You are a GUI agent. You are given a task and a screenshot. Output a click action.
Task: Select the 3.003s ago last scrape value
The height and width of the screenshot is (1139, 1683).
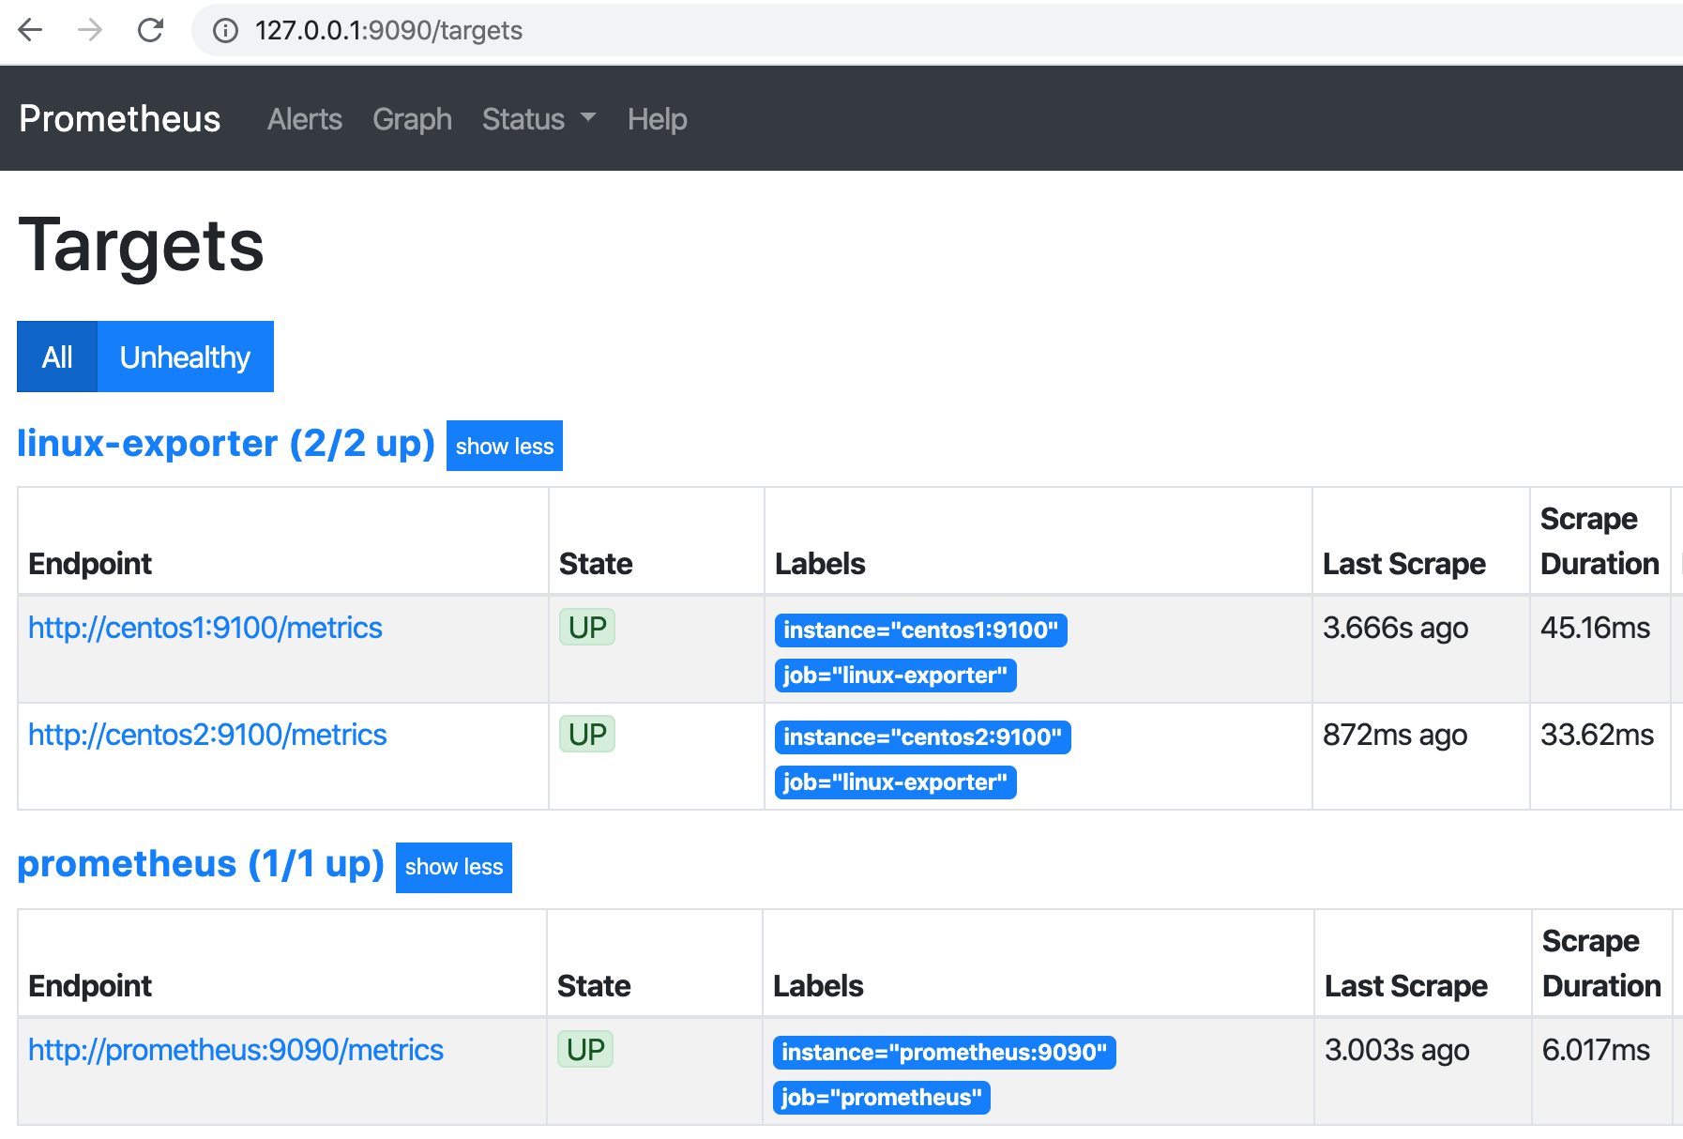click(1397, 1050)
